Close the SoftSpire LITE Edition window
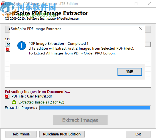156x140 pixels. (x=149, y=4)
